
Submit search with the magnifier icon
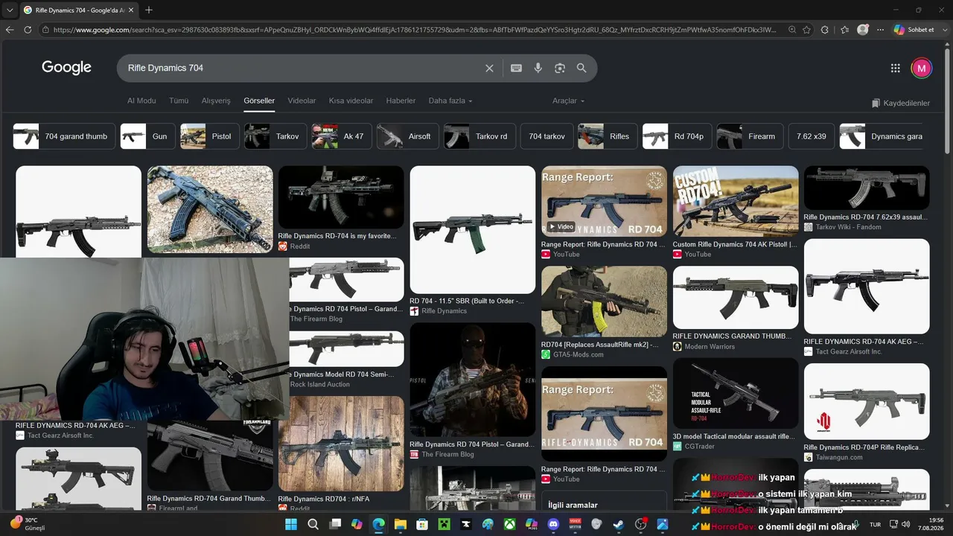581,68
